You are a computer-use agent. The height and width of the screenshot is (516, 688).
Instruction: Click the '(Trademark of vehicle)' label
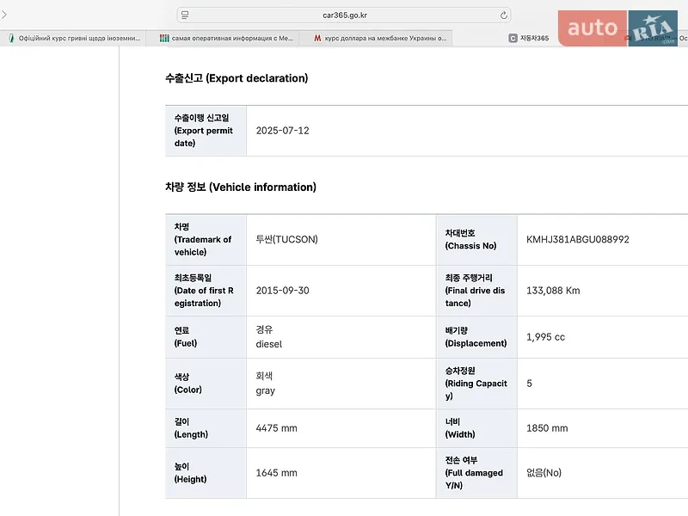[203, 246]
